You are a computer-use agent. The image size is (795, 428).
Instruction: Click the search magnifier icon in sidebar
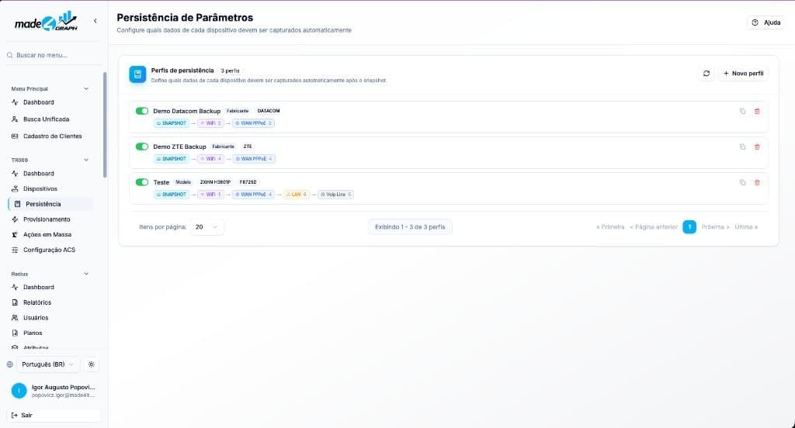pos(9,55)
